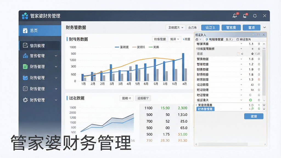
Task: Click second button in lower data card
Action: click(143, 98)
